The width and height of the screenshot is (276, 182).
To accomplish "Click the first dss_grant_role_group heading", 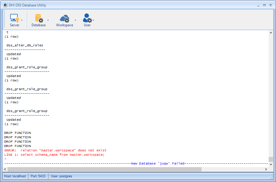I will (x=27, y=67).
